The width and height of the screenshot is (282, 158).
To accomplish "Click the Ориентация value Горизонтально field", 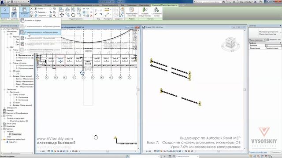I will (x=273, y=48).
